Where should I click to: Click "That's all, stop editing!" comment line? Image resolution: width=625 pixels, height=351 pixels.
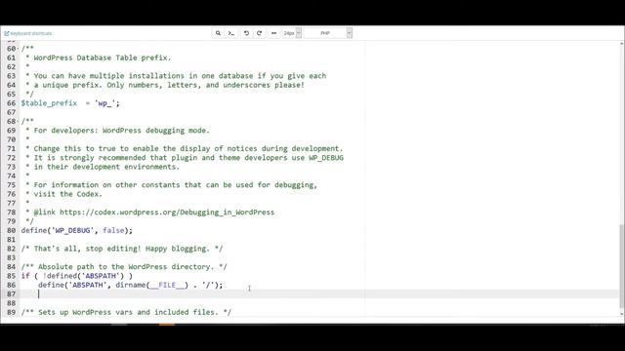[122, 249]
